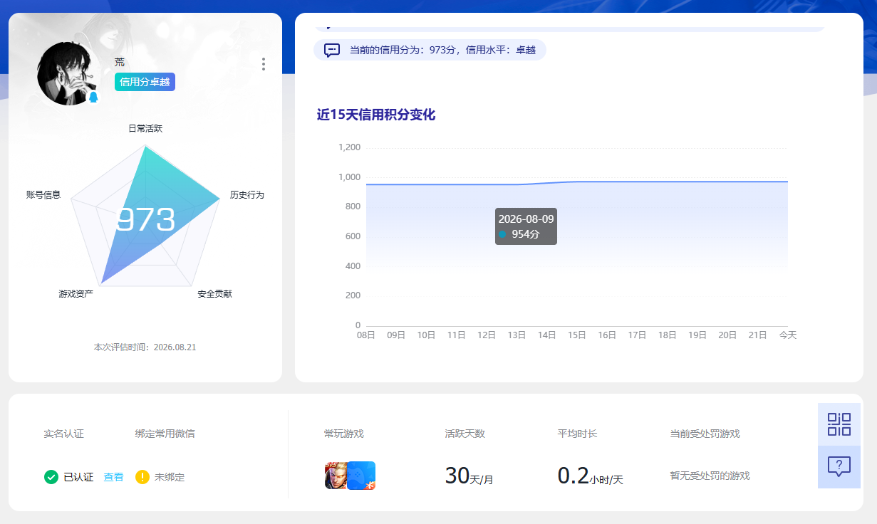Click the 0.2小时/天 average duration value
Viewport: 877px width, 524px height.
click(590, 476)
